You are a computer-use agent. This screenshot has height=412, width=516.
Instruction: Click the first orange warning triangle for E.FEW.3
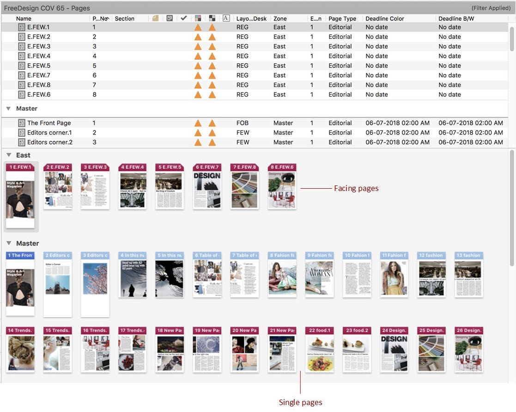tap(198, 46)
